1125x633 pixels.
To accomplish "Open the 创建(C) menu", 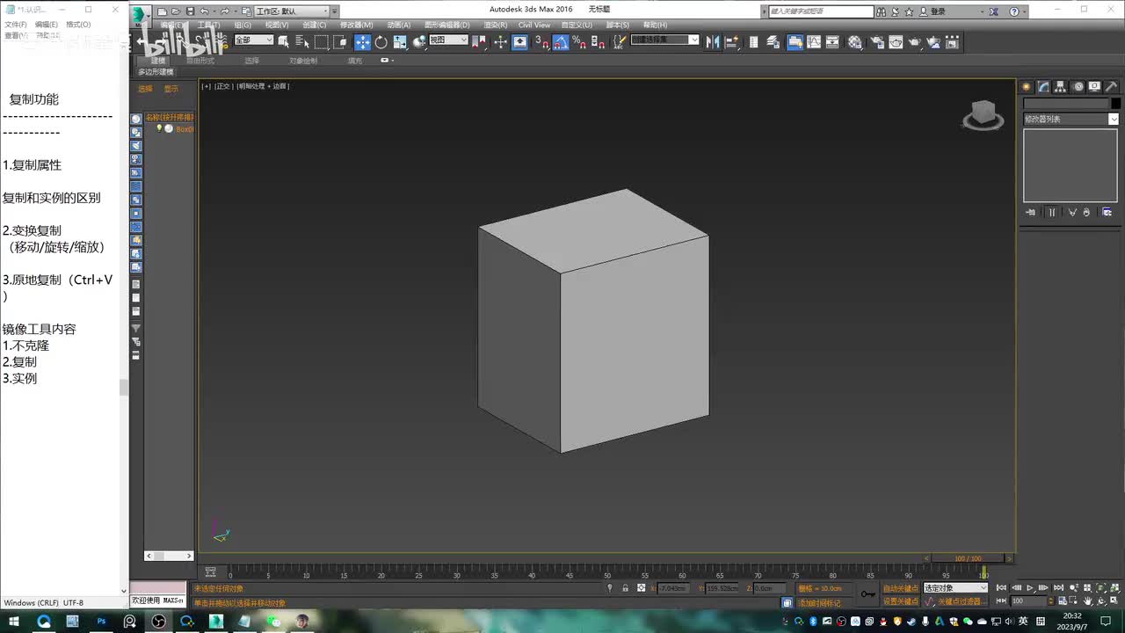I will (314, 25).
